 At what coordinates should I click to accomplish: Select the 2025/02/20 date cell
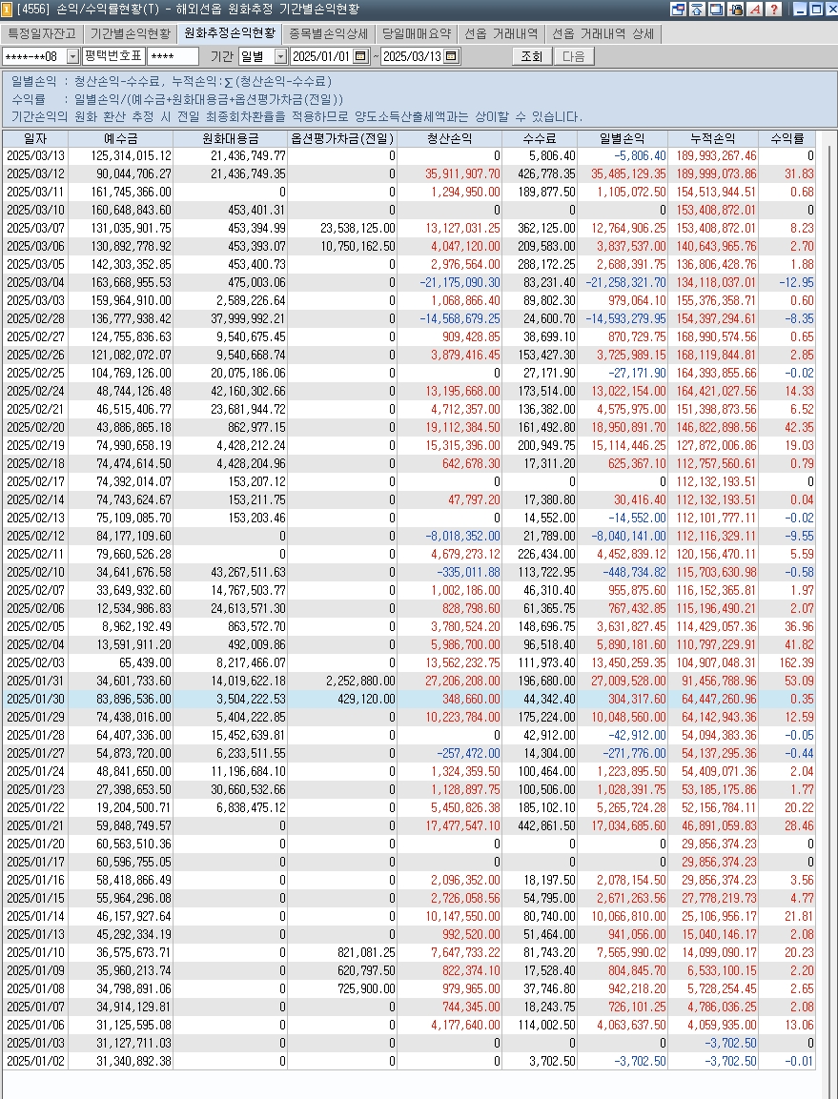(35, 428)
